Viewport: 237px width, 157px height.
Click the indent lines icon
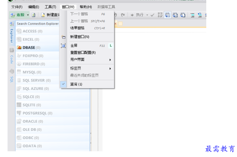point(192,15)
